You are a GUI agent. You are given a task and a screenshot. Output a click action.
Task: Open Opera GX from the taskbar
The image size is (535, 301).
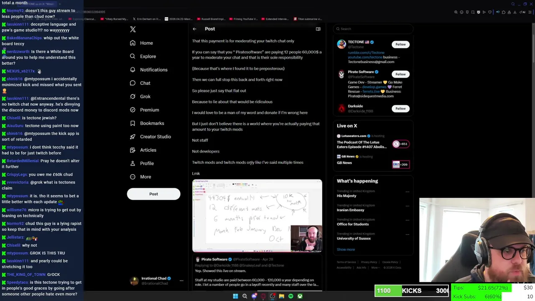click(263, 296)
